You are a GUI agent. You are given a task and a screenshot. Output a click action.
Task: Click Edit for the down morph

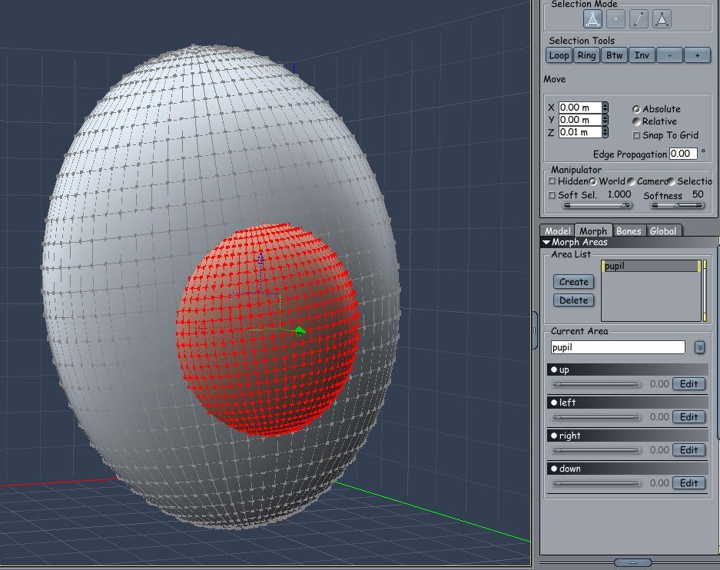pyautogui.click(x=688, y=482)
